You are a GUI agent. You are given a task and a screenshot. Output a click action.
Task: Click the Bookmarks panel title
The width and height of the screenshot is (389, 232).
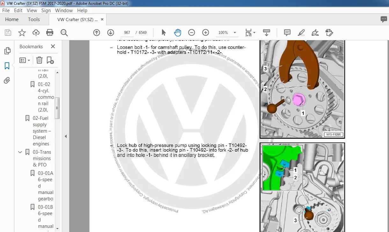pos(31,47)
